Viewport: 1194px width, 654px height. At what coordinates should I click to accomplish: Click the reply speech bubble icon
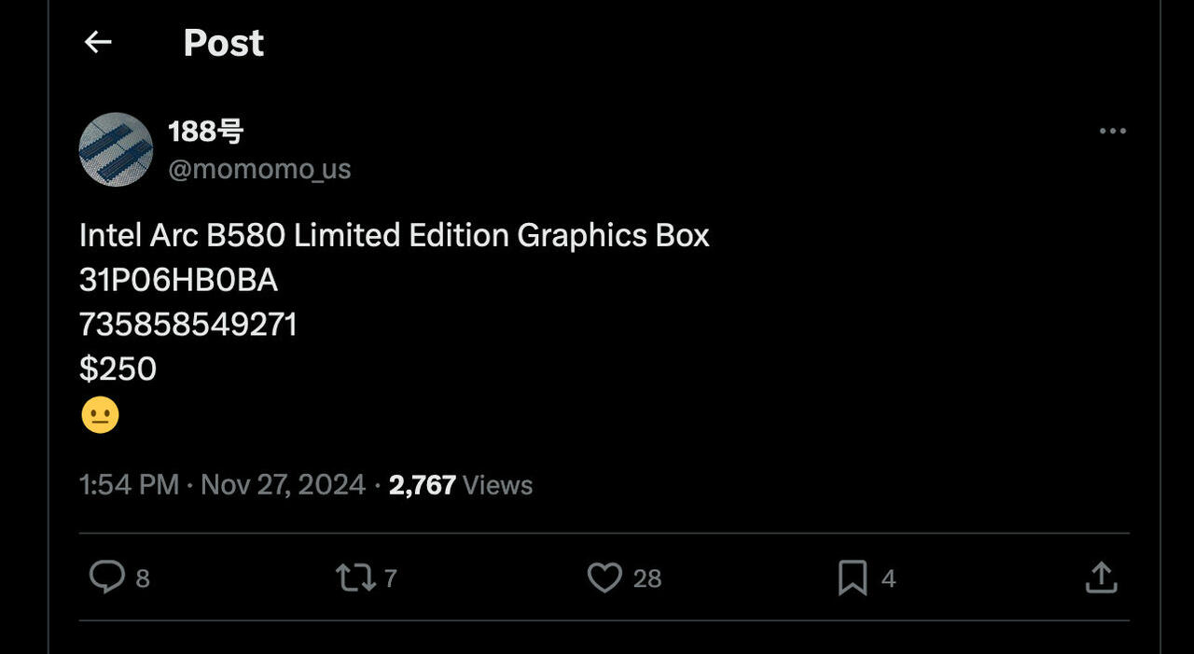coord(106,577)
